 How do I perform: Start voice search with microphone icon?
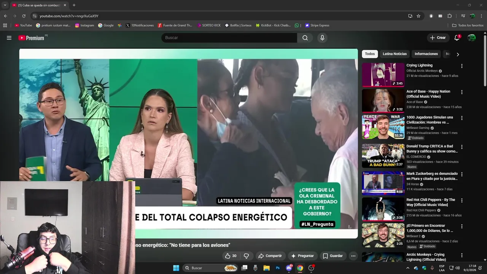[x=322, y=38]
